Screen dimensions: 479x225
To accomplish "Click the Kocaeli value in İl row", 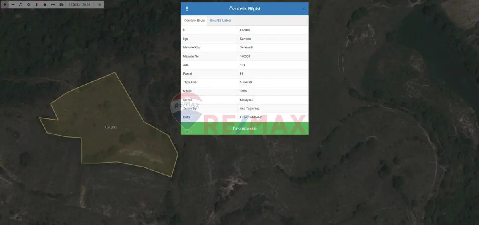I will point(245,30).
